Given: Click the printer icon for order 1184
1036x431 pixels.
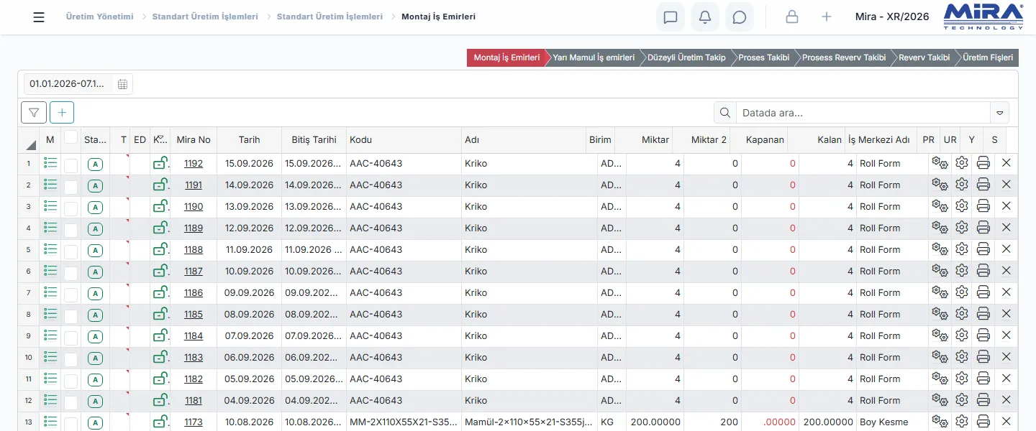Looking at the screenshot, I should [x=983, y=335].
